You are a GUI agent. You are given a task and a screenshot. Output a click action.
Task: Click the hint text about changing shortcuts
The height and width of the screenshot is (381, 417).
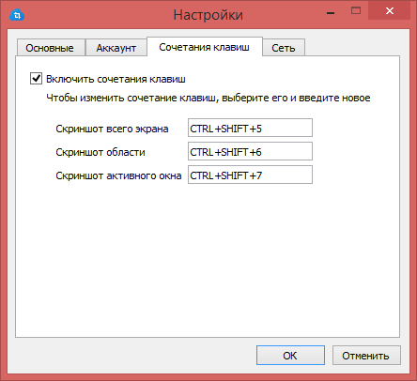pos(208,98)
